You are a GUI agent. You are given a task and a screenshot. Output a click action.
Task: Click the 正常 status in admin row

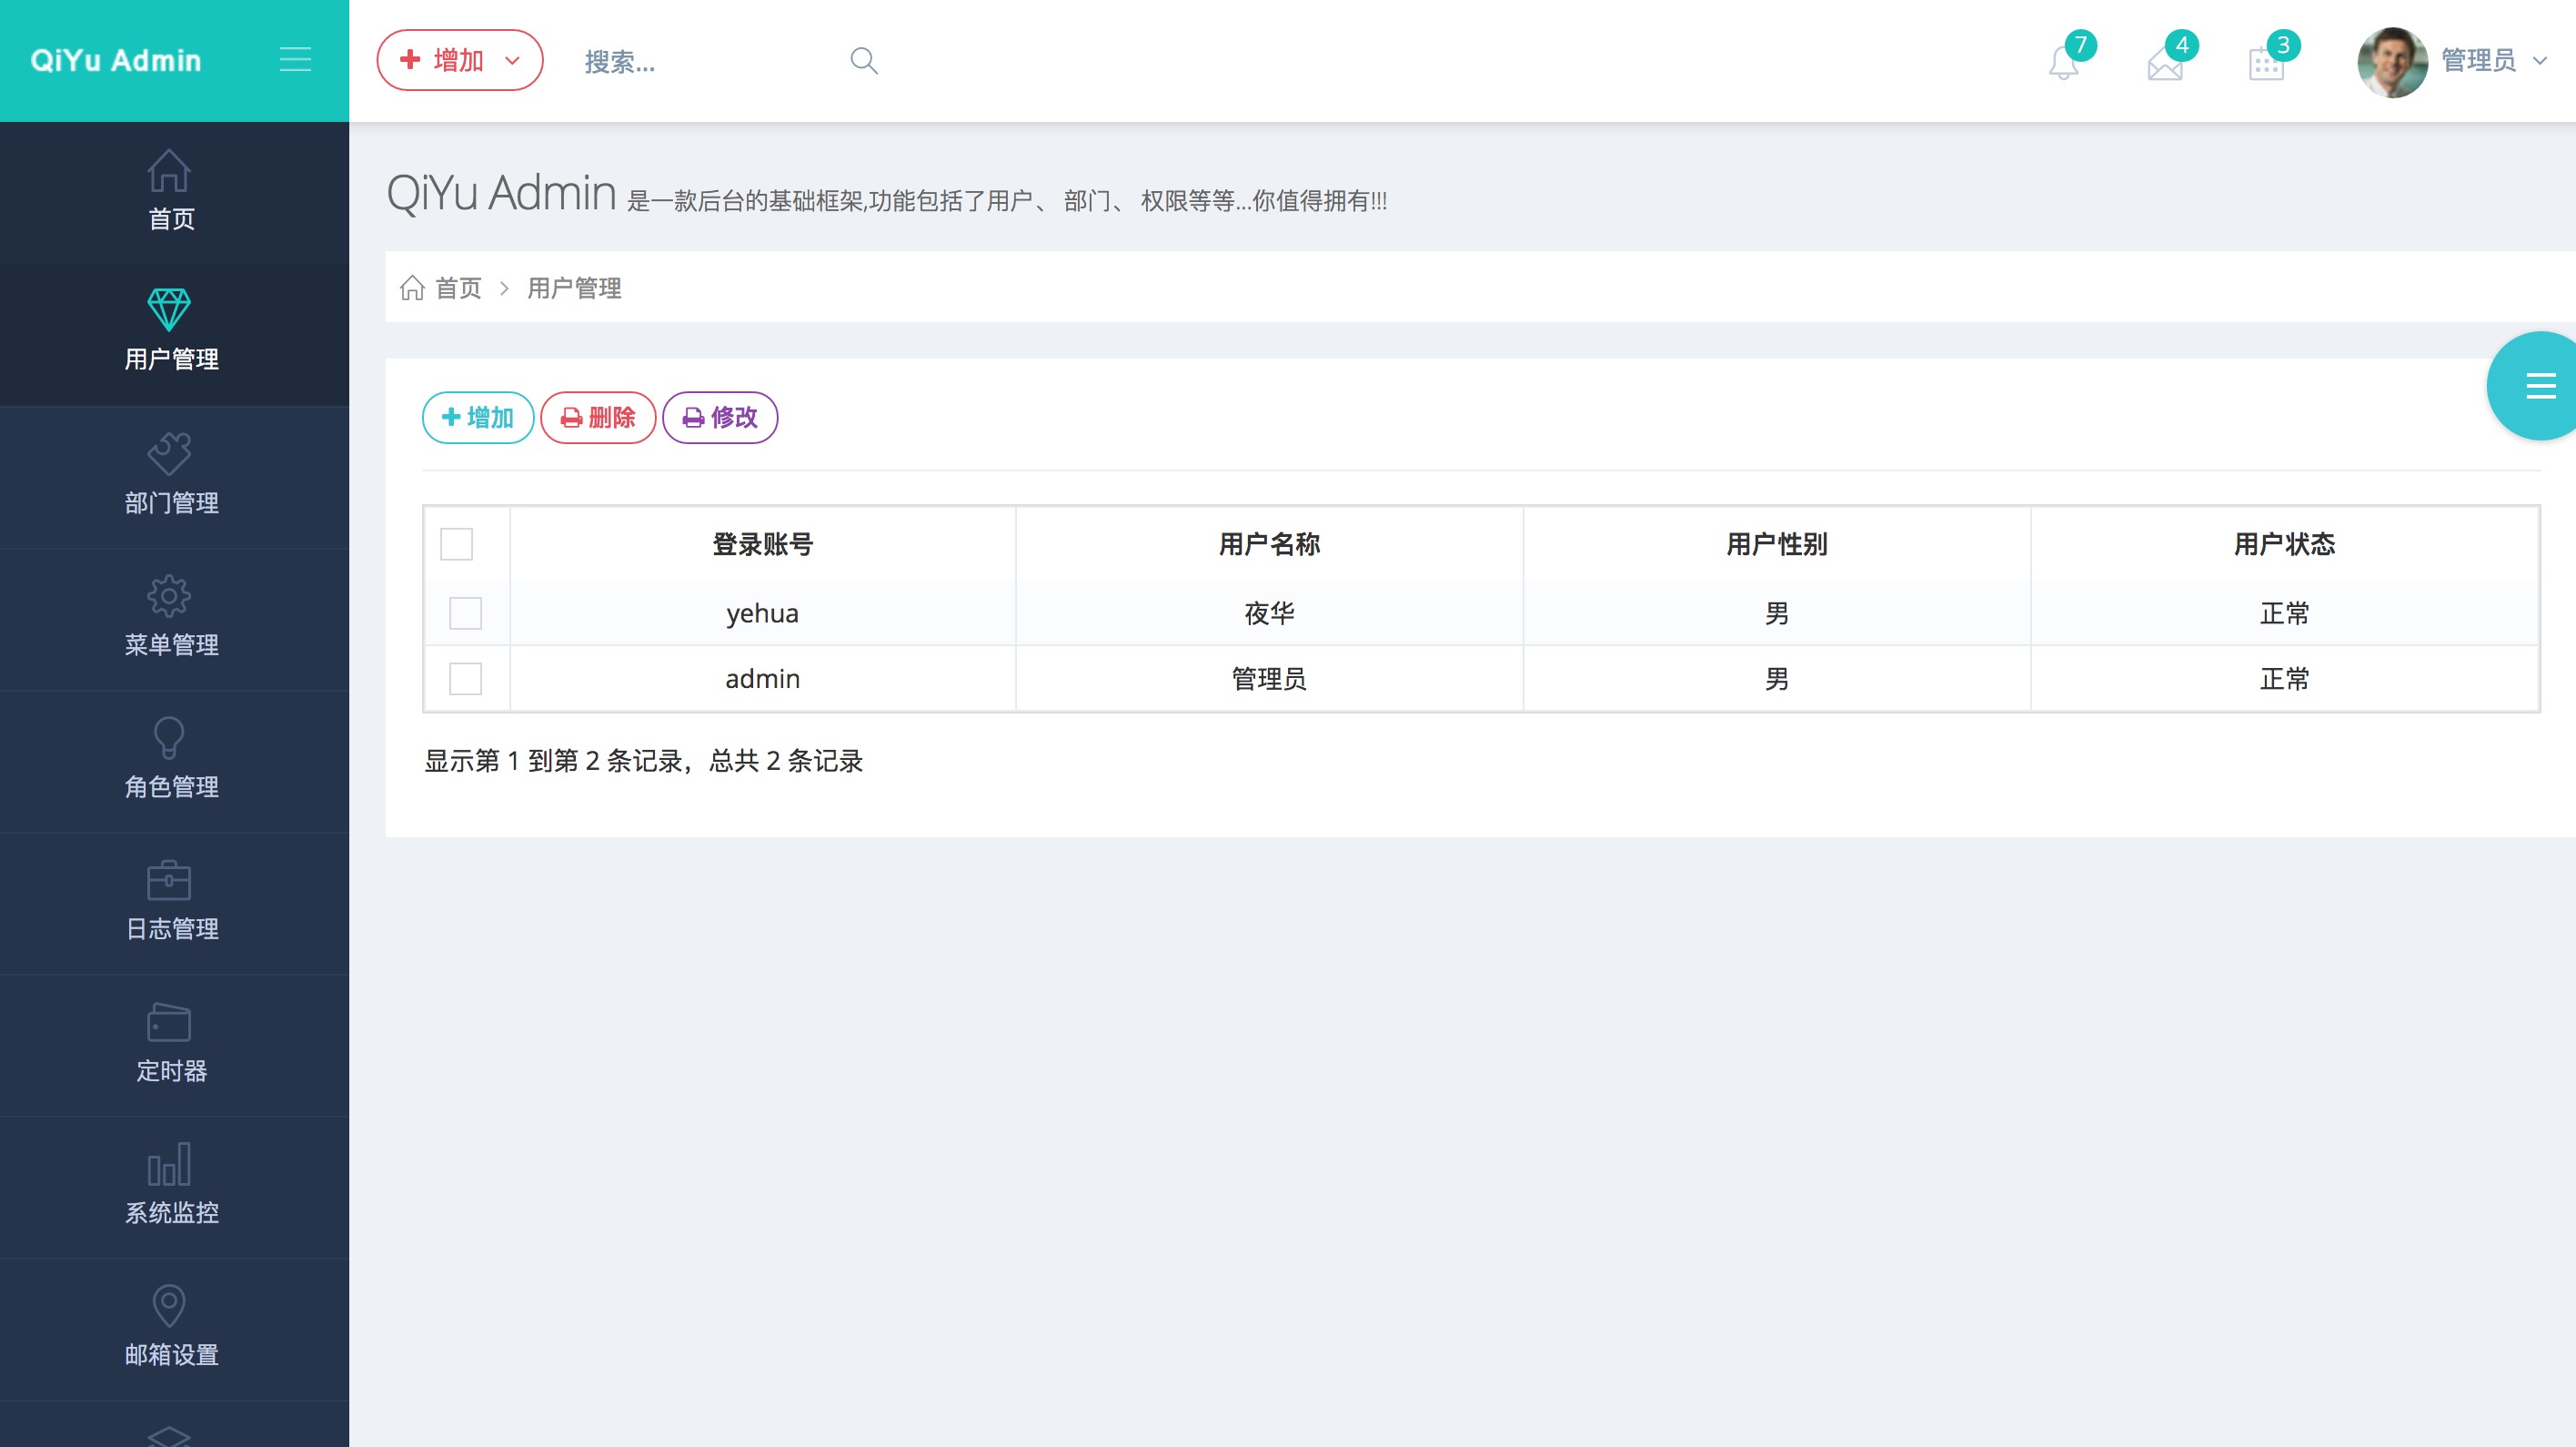(2285, 679)
